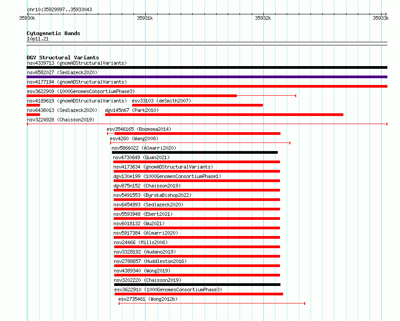Select the dgv875n152 Chaisson2019 label
Image resolution: width=400 pixels, height=321 pixels.
(x=147, y=186)
